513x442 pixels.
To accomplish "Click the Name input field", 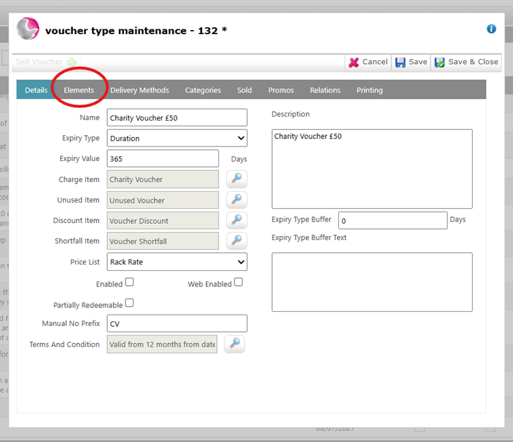I will [177, 117].
